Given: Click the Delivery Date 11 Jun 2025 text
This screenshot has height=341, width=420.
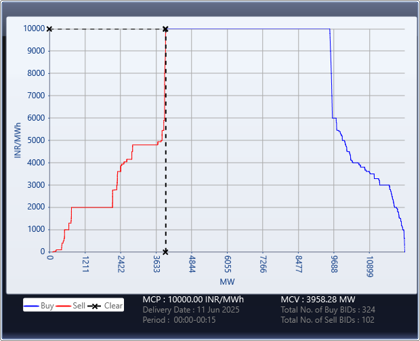Looking at the screenshot, I should pos(190,310).
